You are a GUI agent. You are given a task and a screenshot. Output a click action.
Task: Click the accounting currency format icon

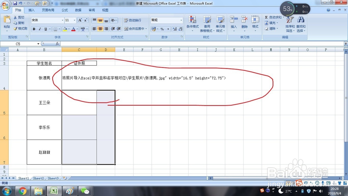point(153,29)
